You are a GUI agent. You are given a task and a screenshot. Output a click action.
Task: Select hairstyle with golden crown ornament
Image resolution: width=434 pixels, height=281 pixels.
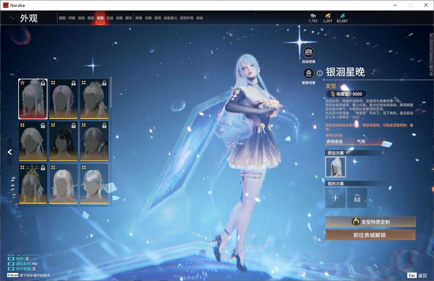pos(33,184)
